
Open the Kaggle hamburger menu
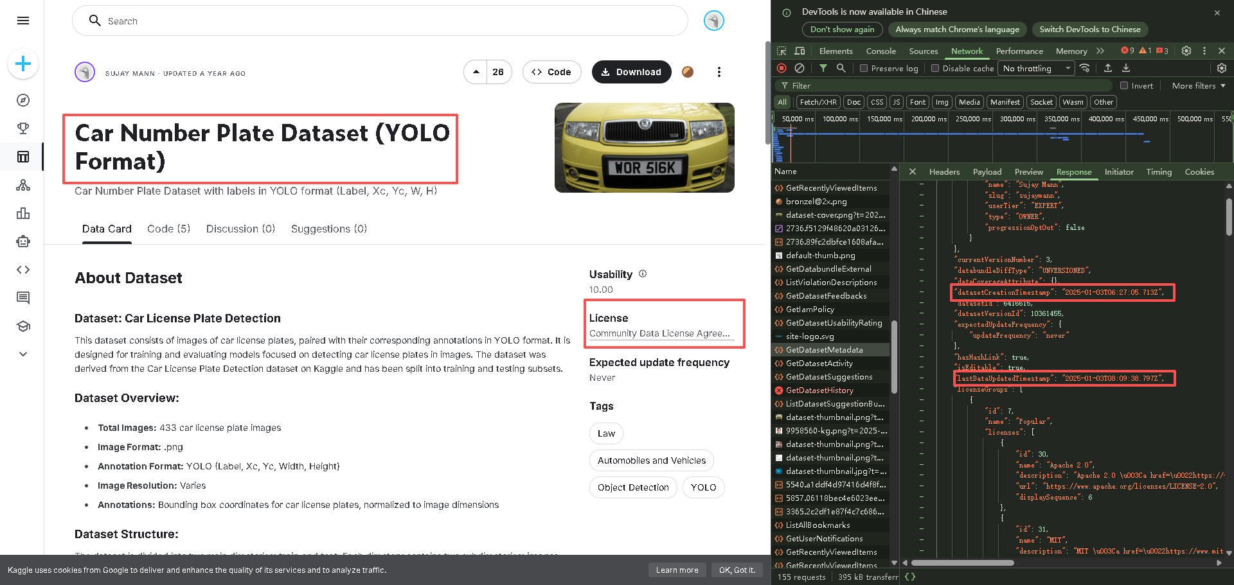pos(23,21)
